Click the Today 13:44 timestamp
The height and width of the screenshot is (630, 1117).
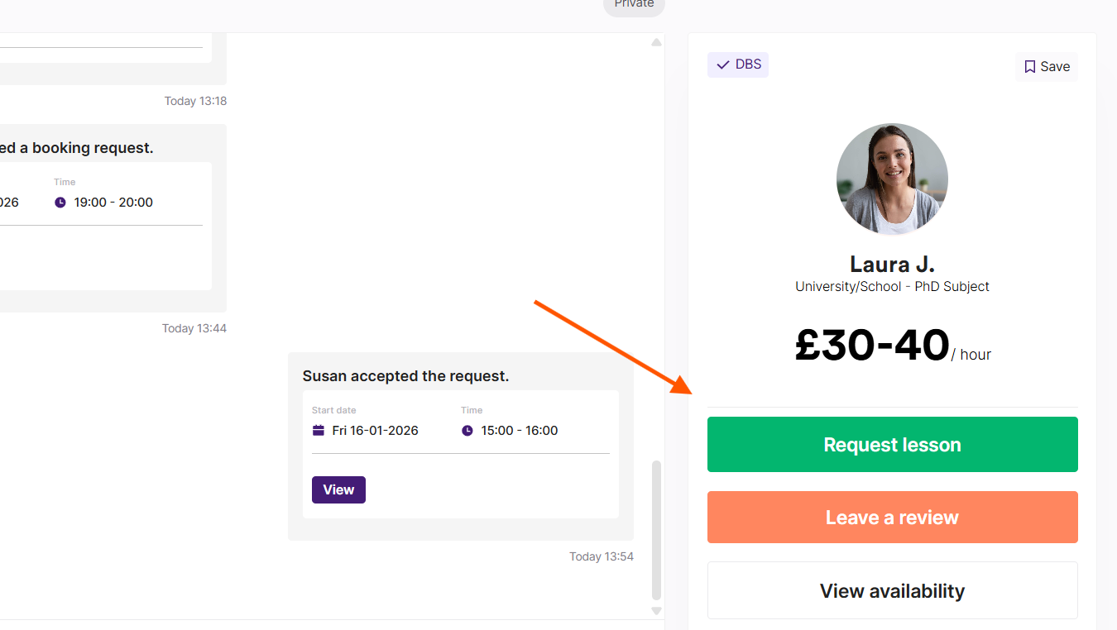194,328
